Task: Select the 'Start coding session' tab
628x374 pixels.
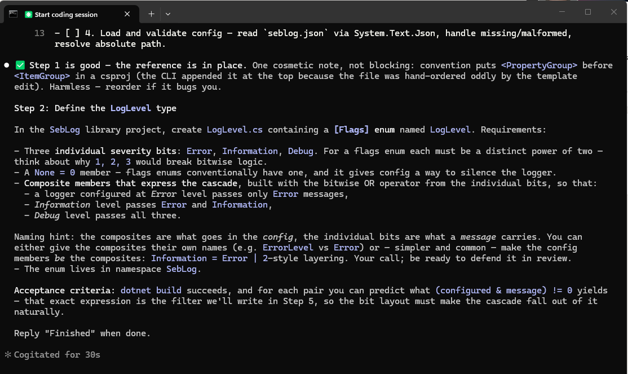Action: click(72, 15)
